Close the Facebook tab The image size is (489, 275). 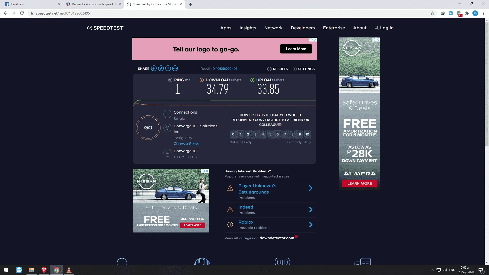(59, 4)
